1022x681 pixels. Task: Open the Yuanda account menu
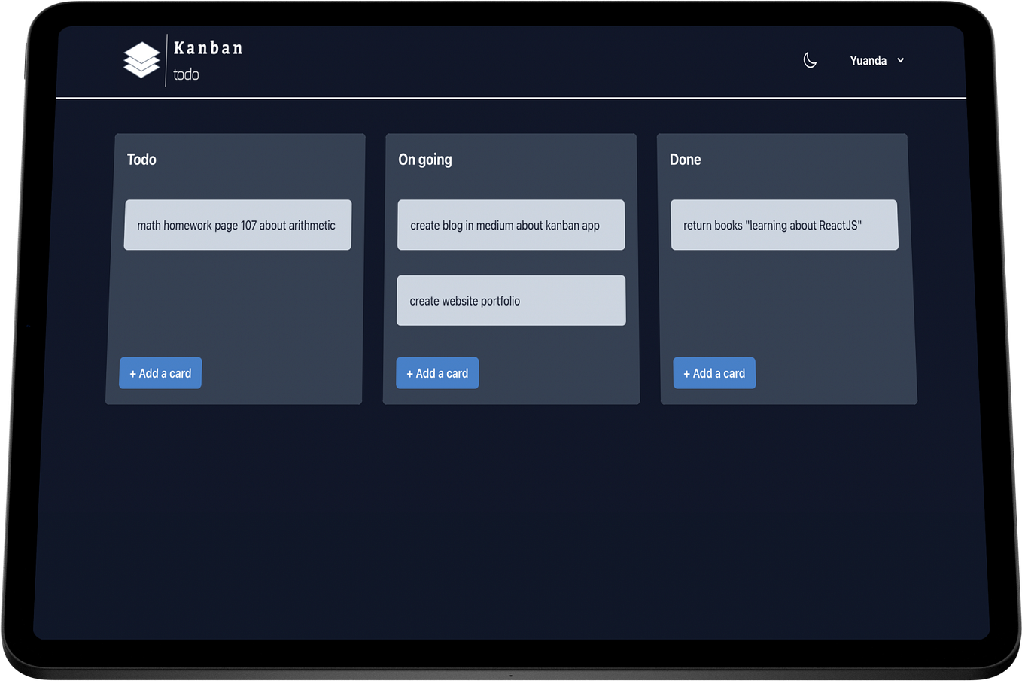point(876,60)
